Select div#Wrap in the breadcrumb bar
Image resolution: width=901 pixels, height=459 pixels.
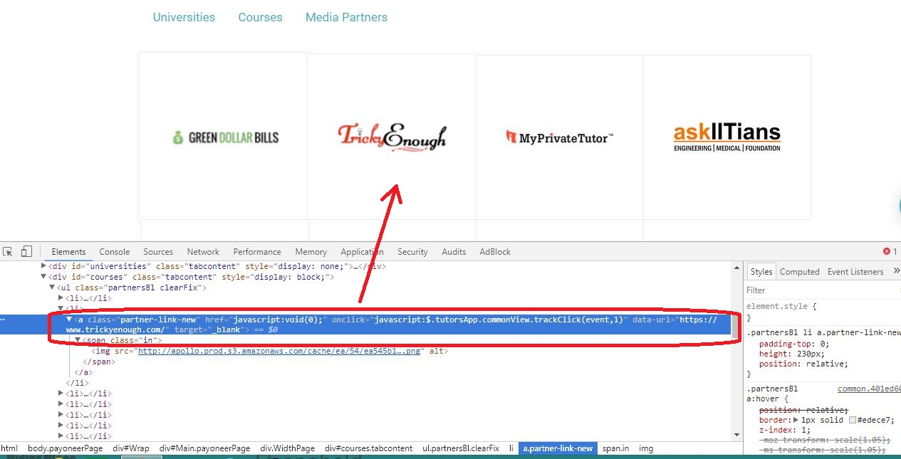point(130,448)
